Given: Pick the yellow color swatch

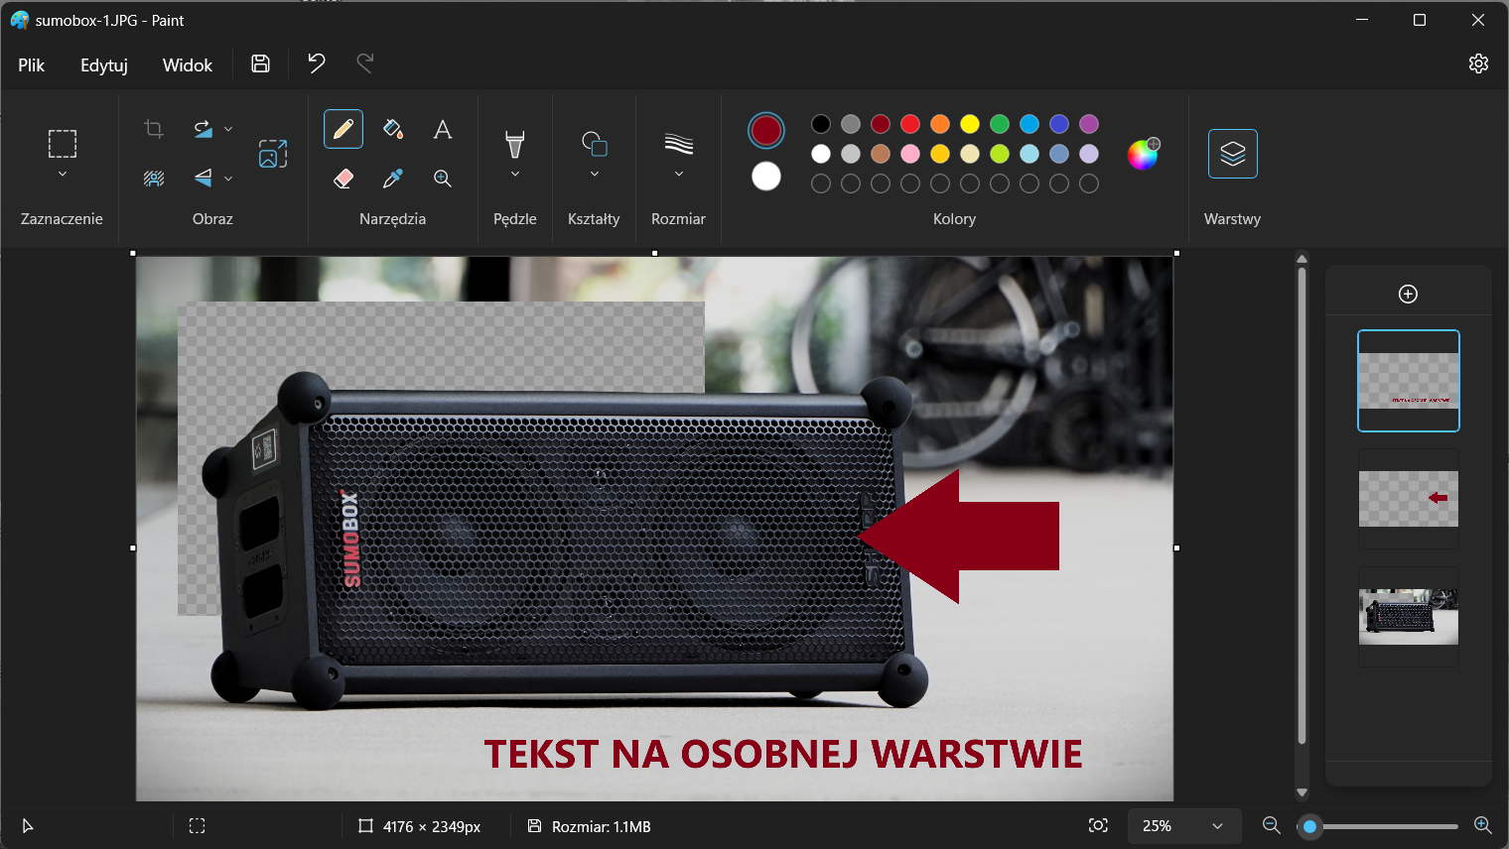Looking at the screenshot, I should pyautogui.click(x=970, y=124).
